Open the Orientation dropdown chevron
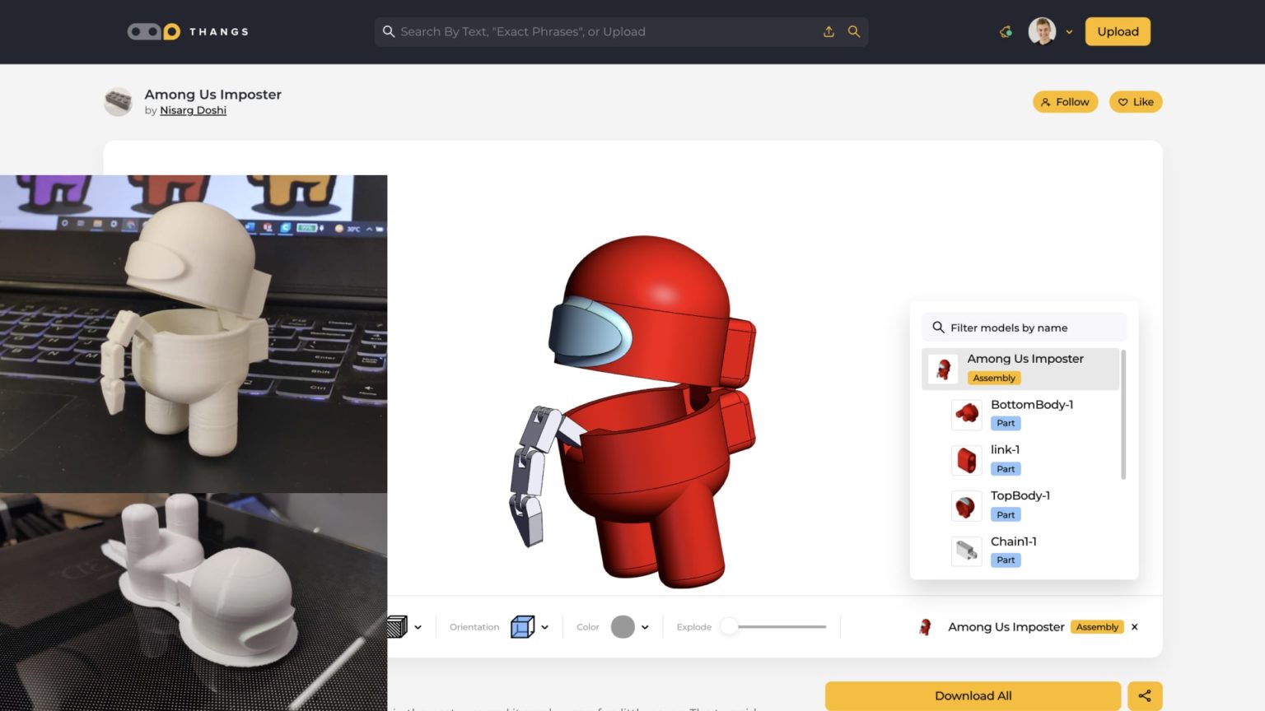The width and height of the screenshot is (1265, 711). pos(544,626)
